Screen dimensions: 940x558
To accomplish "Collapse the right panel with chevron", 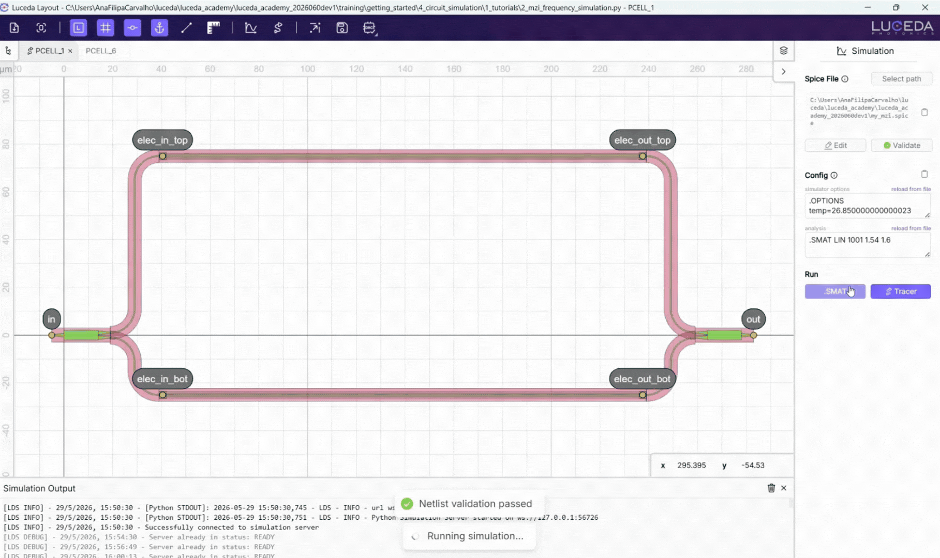I will click(783, 72).
